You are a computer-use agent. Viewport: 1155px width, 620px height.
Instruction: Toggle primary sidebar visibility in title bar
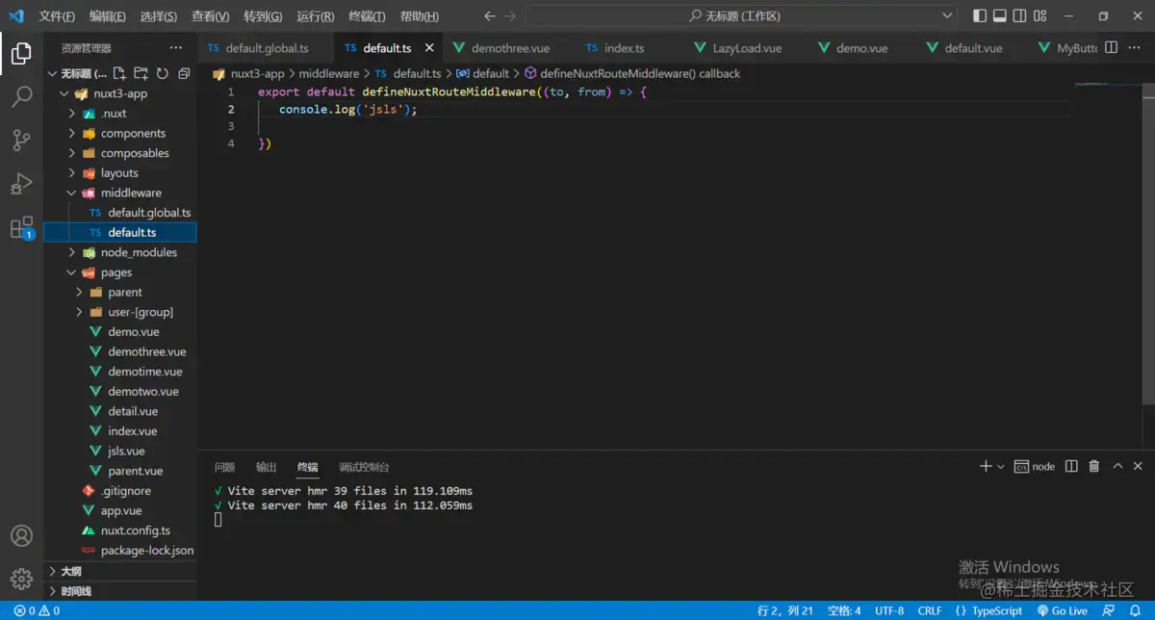(980, 16)
